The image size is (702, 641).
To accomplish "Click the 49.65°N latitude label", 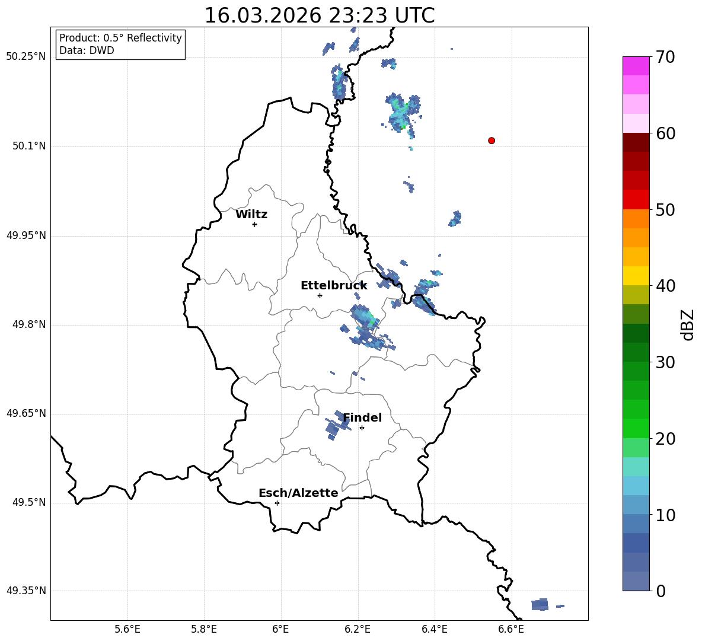I will tap(26, 413).
